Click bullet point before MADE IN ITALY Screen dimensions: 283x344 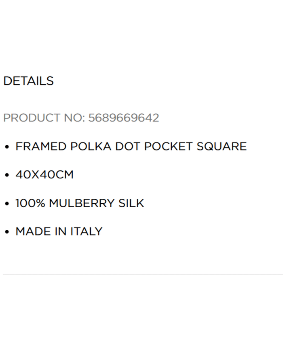6,232
